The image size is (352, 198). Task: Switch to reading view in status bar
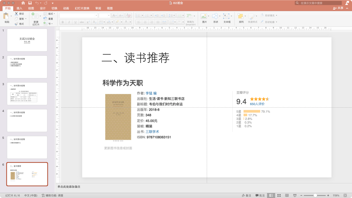[x=287, y=196]
